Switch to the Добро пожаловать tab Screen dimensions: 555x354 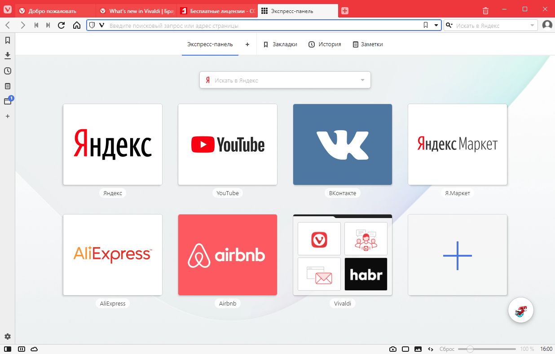click(55, 11)
